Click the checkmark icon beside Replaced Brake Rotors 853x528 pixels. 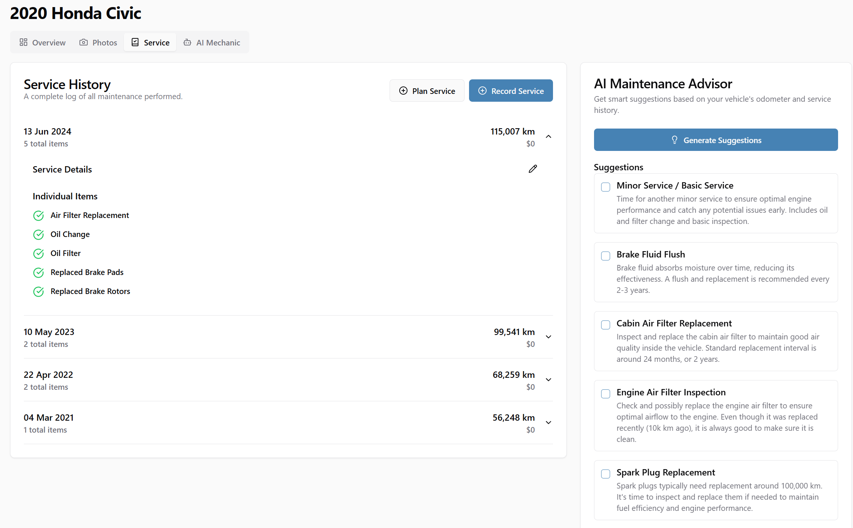pos(38,292)
